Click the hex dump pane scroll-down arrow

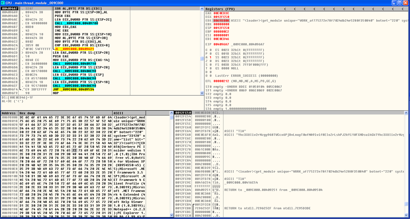(x=171, y=215)
